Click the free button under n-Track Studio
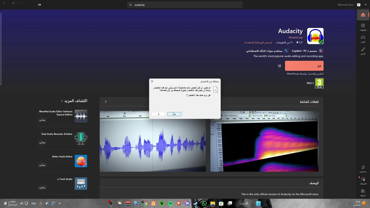The image size is (370, 208). pos(42,187)
